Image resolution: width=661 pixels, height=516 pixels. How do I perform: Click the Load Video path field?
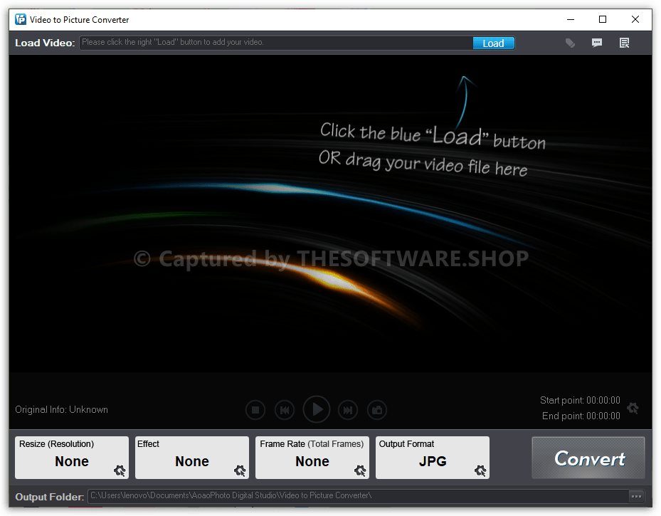click(x=275, y=43)
